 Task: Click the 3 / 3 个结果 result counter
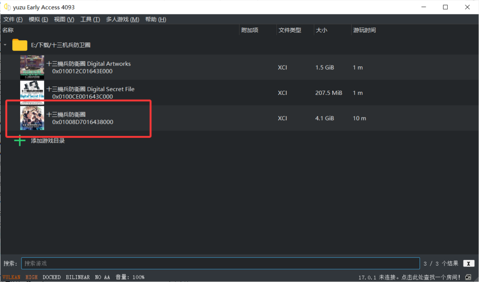pyautogui.click(x=441, y=263)
